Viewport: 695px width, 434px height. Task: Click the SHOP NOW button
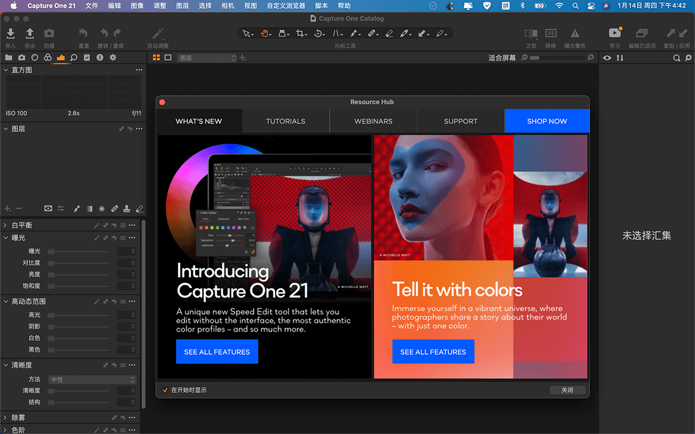(547, 121)
